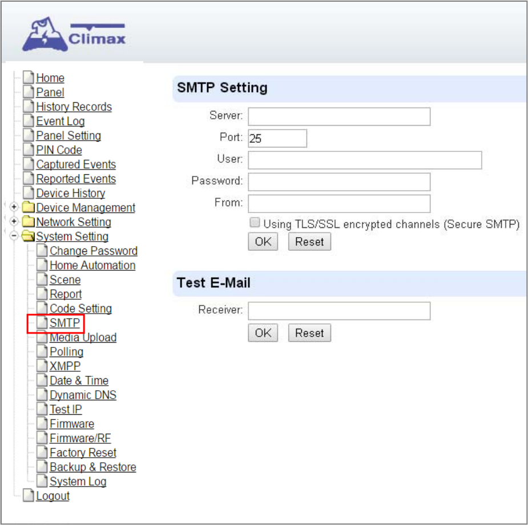The image size is (528, 525).
Task: Click the page icon beside Polling
Action: tap(42, 351)
